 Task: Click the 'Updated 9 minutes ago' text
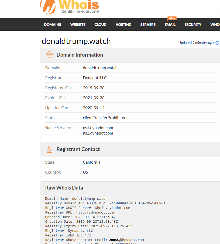(x=196, y=43)
